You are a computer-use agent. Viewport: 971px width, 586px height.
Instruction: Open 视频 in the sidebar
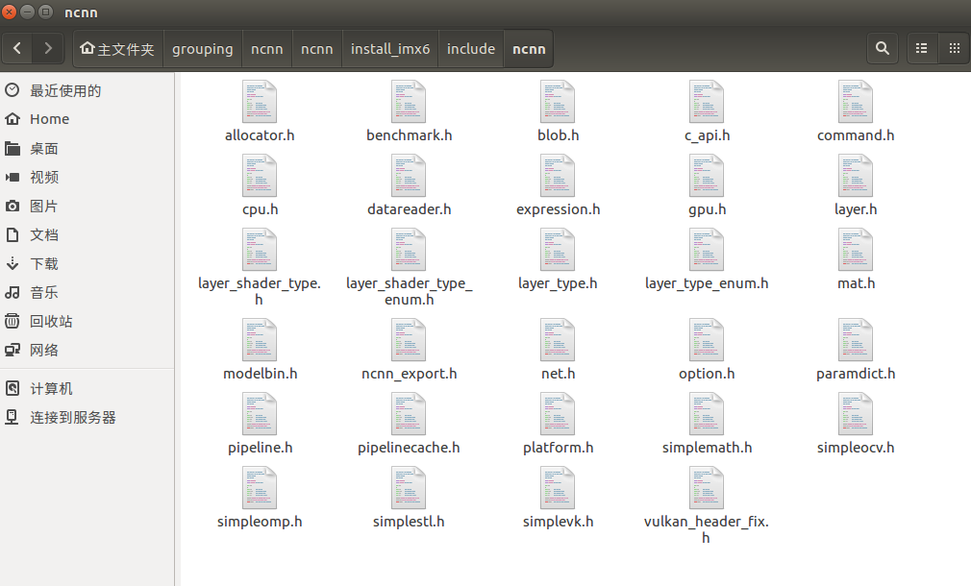point(87,178)
